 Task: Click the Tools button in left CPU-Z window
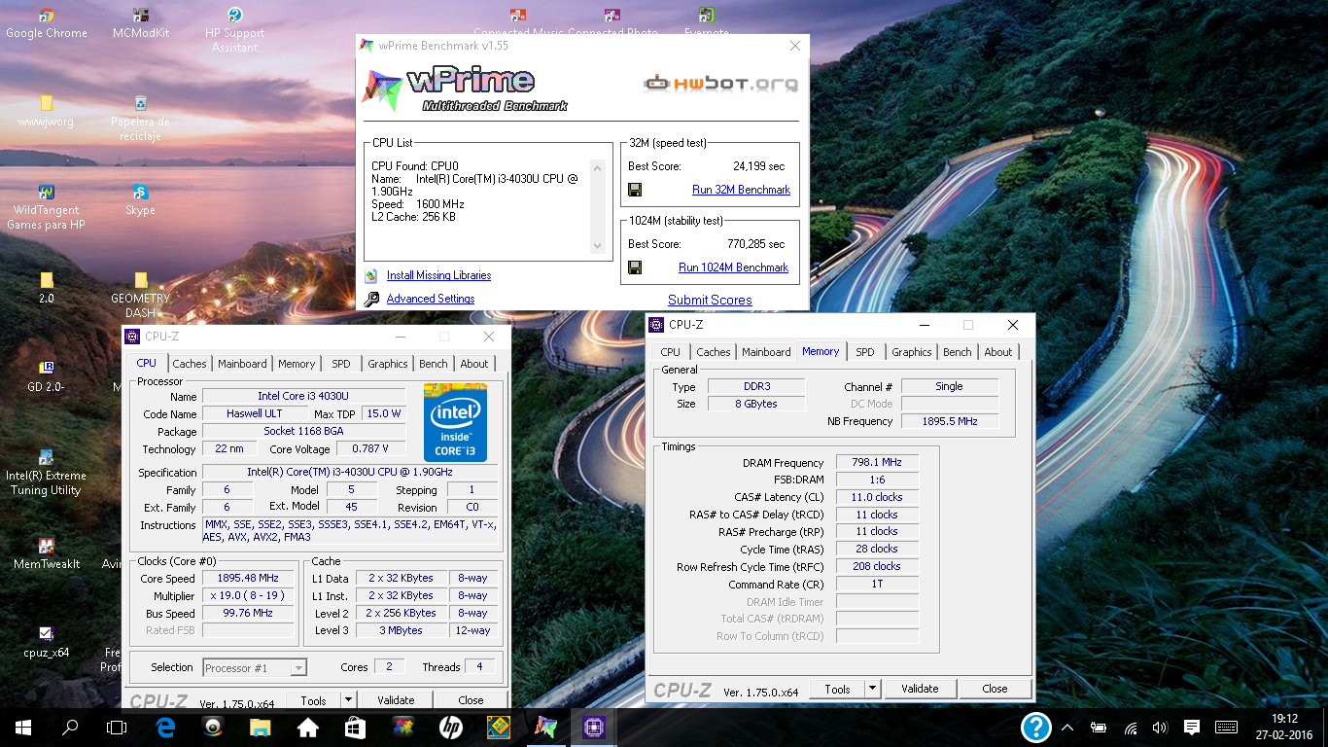point(313,699)
